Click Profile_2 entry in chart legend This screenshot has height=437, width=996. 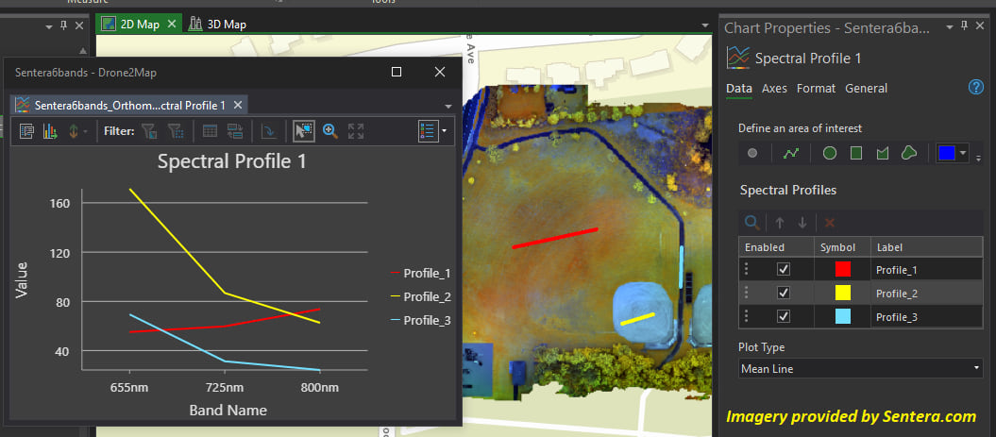click(420, 296)
